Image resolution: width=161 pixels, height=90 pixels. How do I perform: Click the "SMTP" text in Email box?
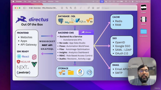pyautogui.click(x=119, y=73)
